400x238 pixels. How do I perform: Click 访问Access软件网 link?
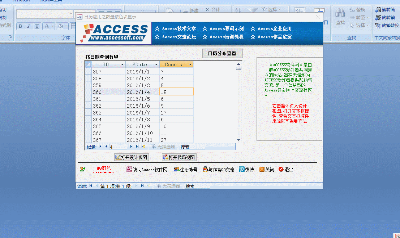pos(147,170)
